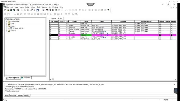The height and width of the screenshot is (101, 180).
Task: Click the page toolbar icon right of lock icon
Action: click(x=53, y=10)
